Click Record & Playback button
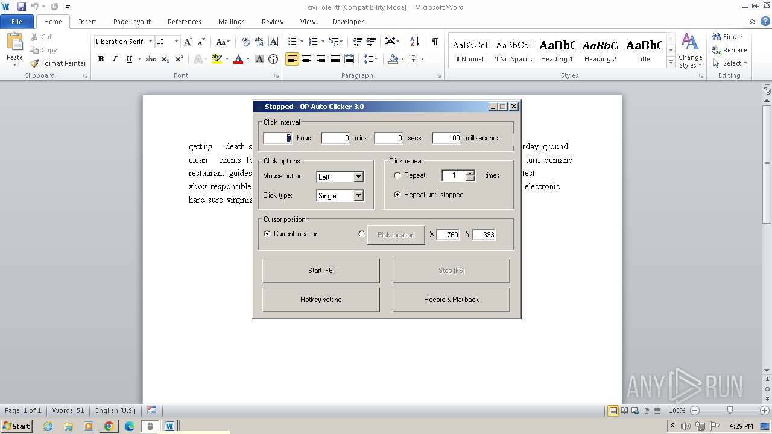This screenshot has width=772, height=434. (451, 300)
